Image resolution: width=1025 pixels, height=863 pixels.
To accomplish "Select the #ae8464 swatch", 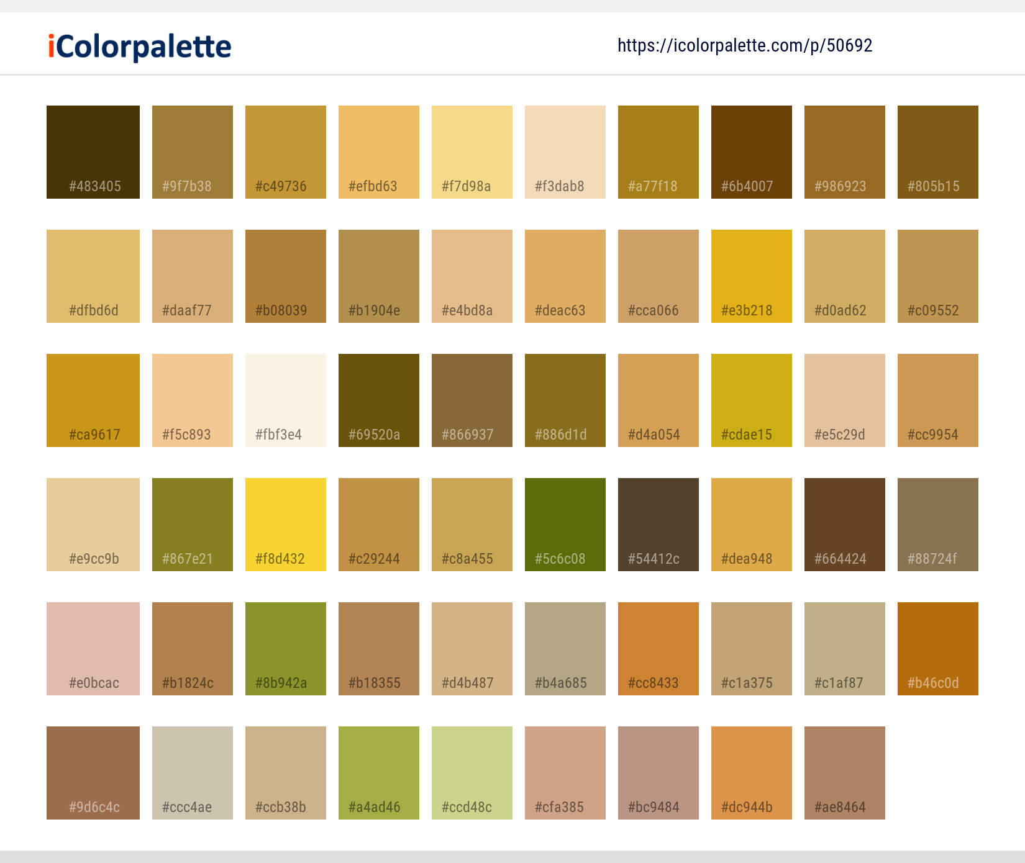I will [x=844, y=773].
